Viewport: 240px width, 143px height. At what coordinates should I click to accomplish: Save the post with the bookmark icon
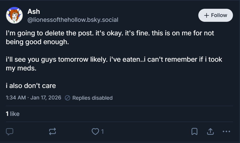tap(194, 131)
